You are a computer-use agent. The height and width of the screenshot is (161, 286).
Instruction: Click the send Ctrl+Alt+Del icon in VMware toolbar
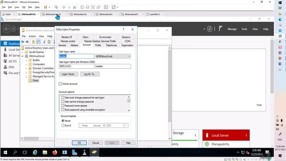point(56,7)
